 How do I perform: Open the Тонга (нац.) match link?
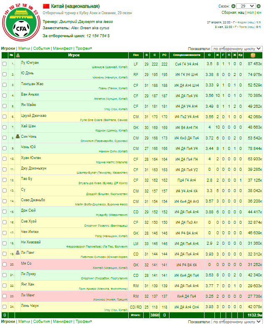tap(247, 27)
